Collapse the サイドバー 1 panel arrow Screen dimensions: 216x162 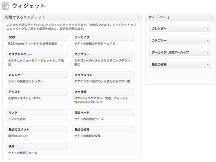[212, 18]
